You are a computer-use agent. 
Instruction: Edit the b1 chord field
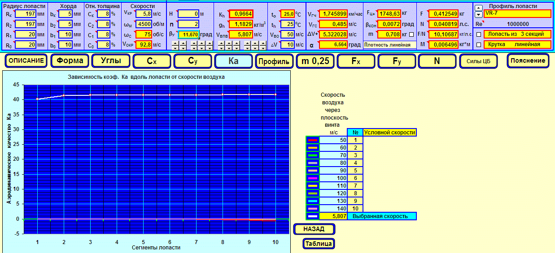[x=66, y=34]
